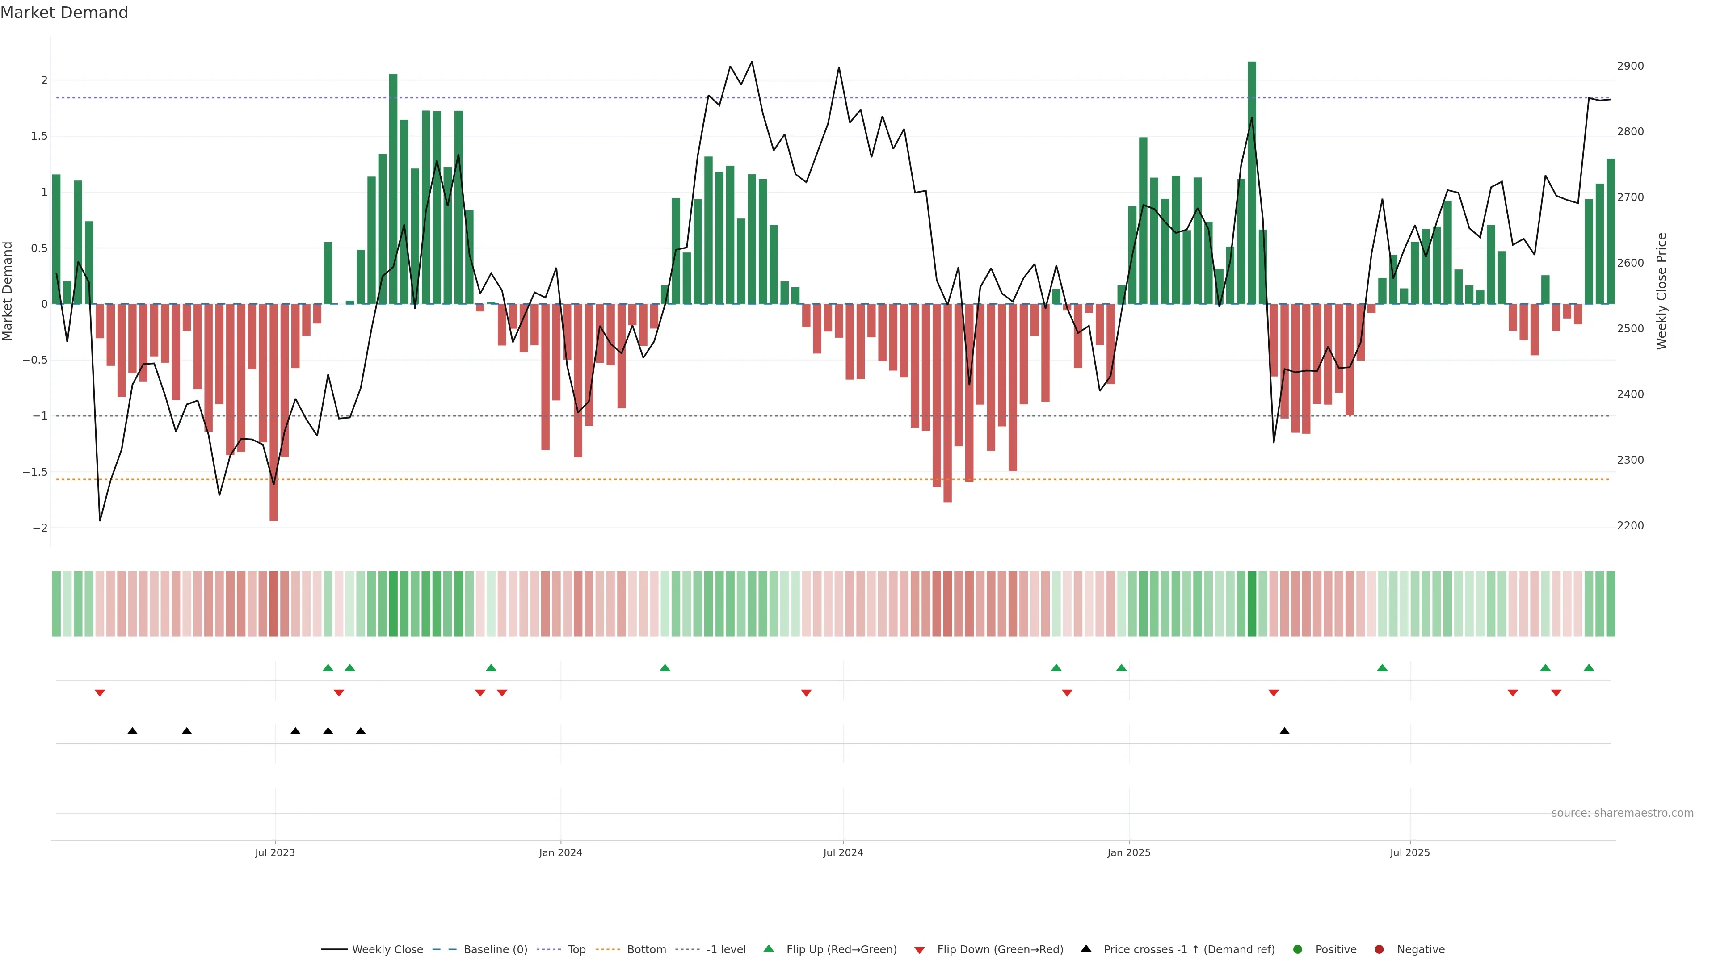Click the source: sharemaestro.com text
This screenshot has height=965, width=1716.
click(1622, 813)
